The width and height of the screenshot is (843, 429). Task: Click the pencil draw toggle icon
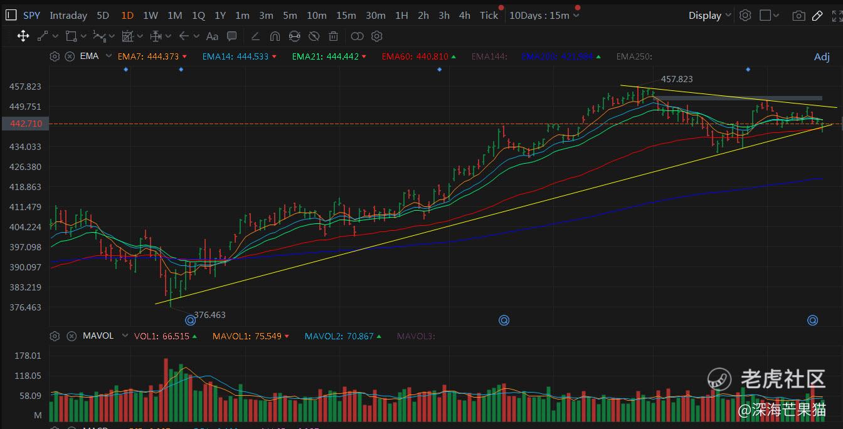click(817, 16)
